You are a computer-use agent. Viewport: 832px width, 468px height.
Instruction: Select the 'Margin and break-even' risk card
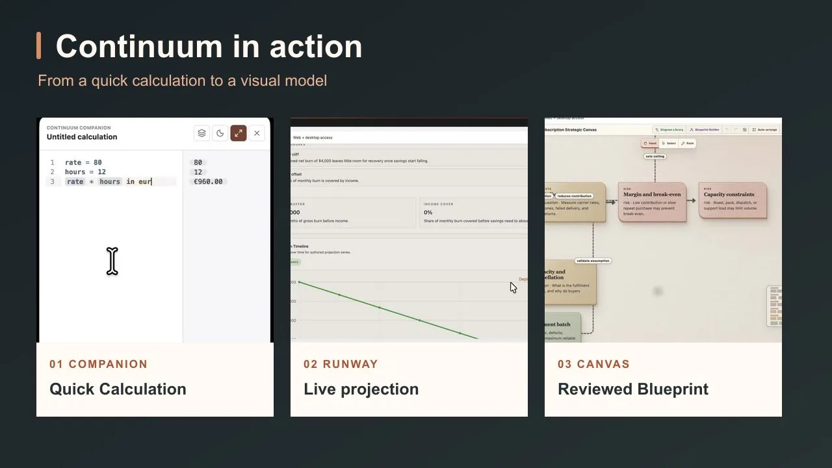tap(652, 202)
